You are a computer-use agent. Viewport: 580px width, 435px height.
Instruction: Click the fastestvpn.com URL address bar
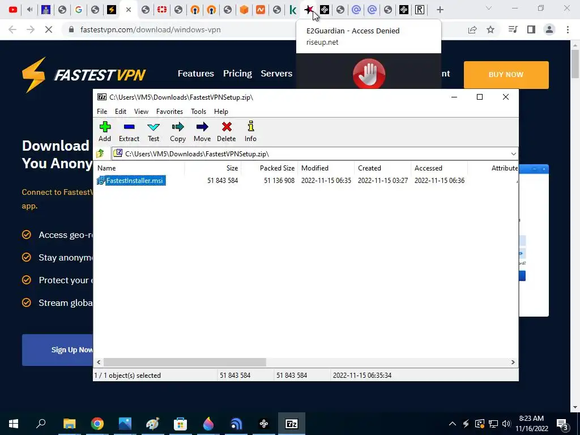[x=150, y=29]
